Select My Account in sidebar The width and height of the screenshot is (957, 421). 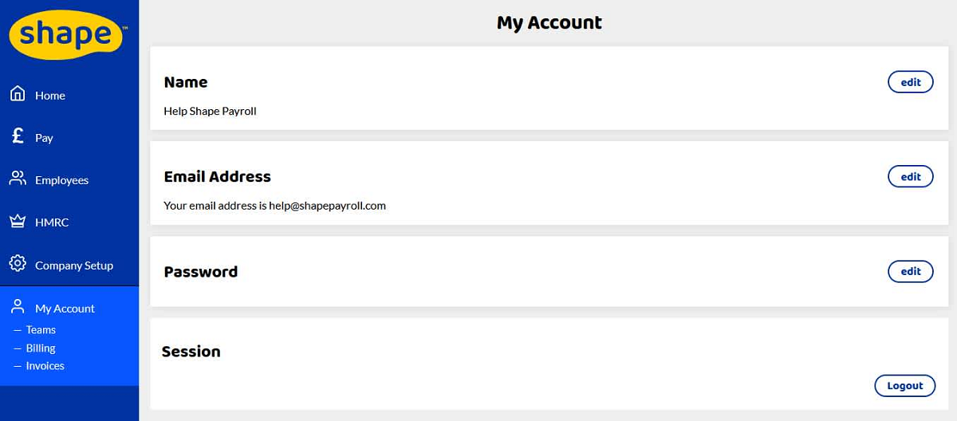click(65, 309)
